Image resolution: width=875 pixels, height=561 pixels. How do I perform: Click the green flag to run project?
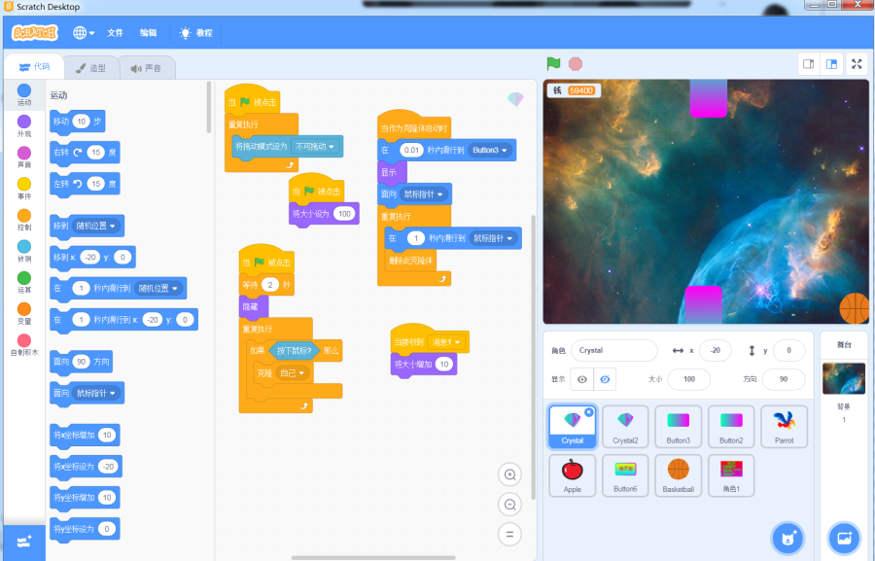tap(553, 64)
